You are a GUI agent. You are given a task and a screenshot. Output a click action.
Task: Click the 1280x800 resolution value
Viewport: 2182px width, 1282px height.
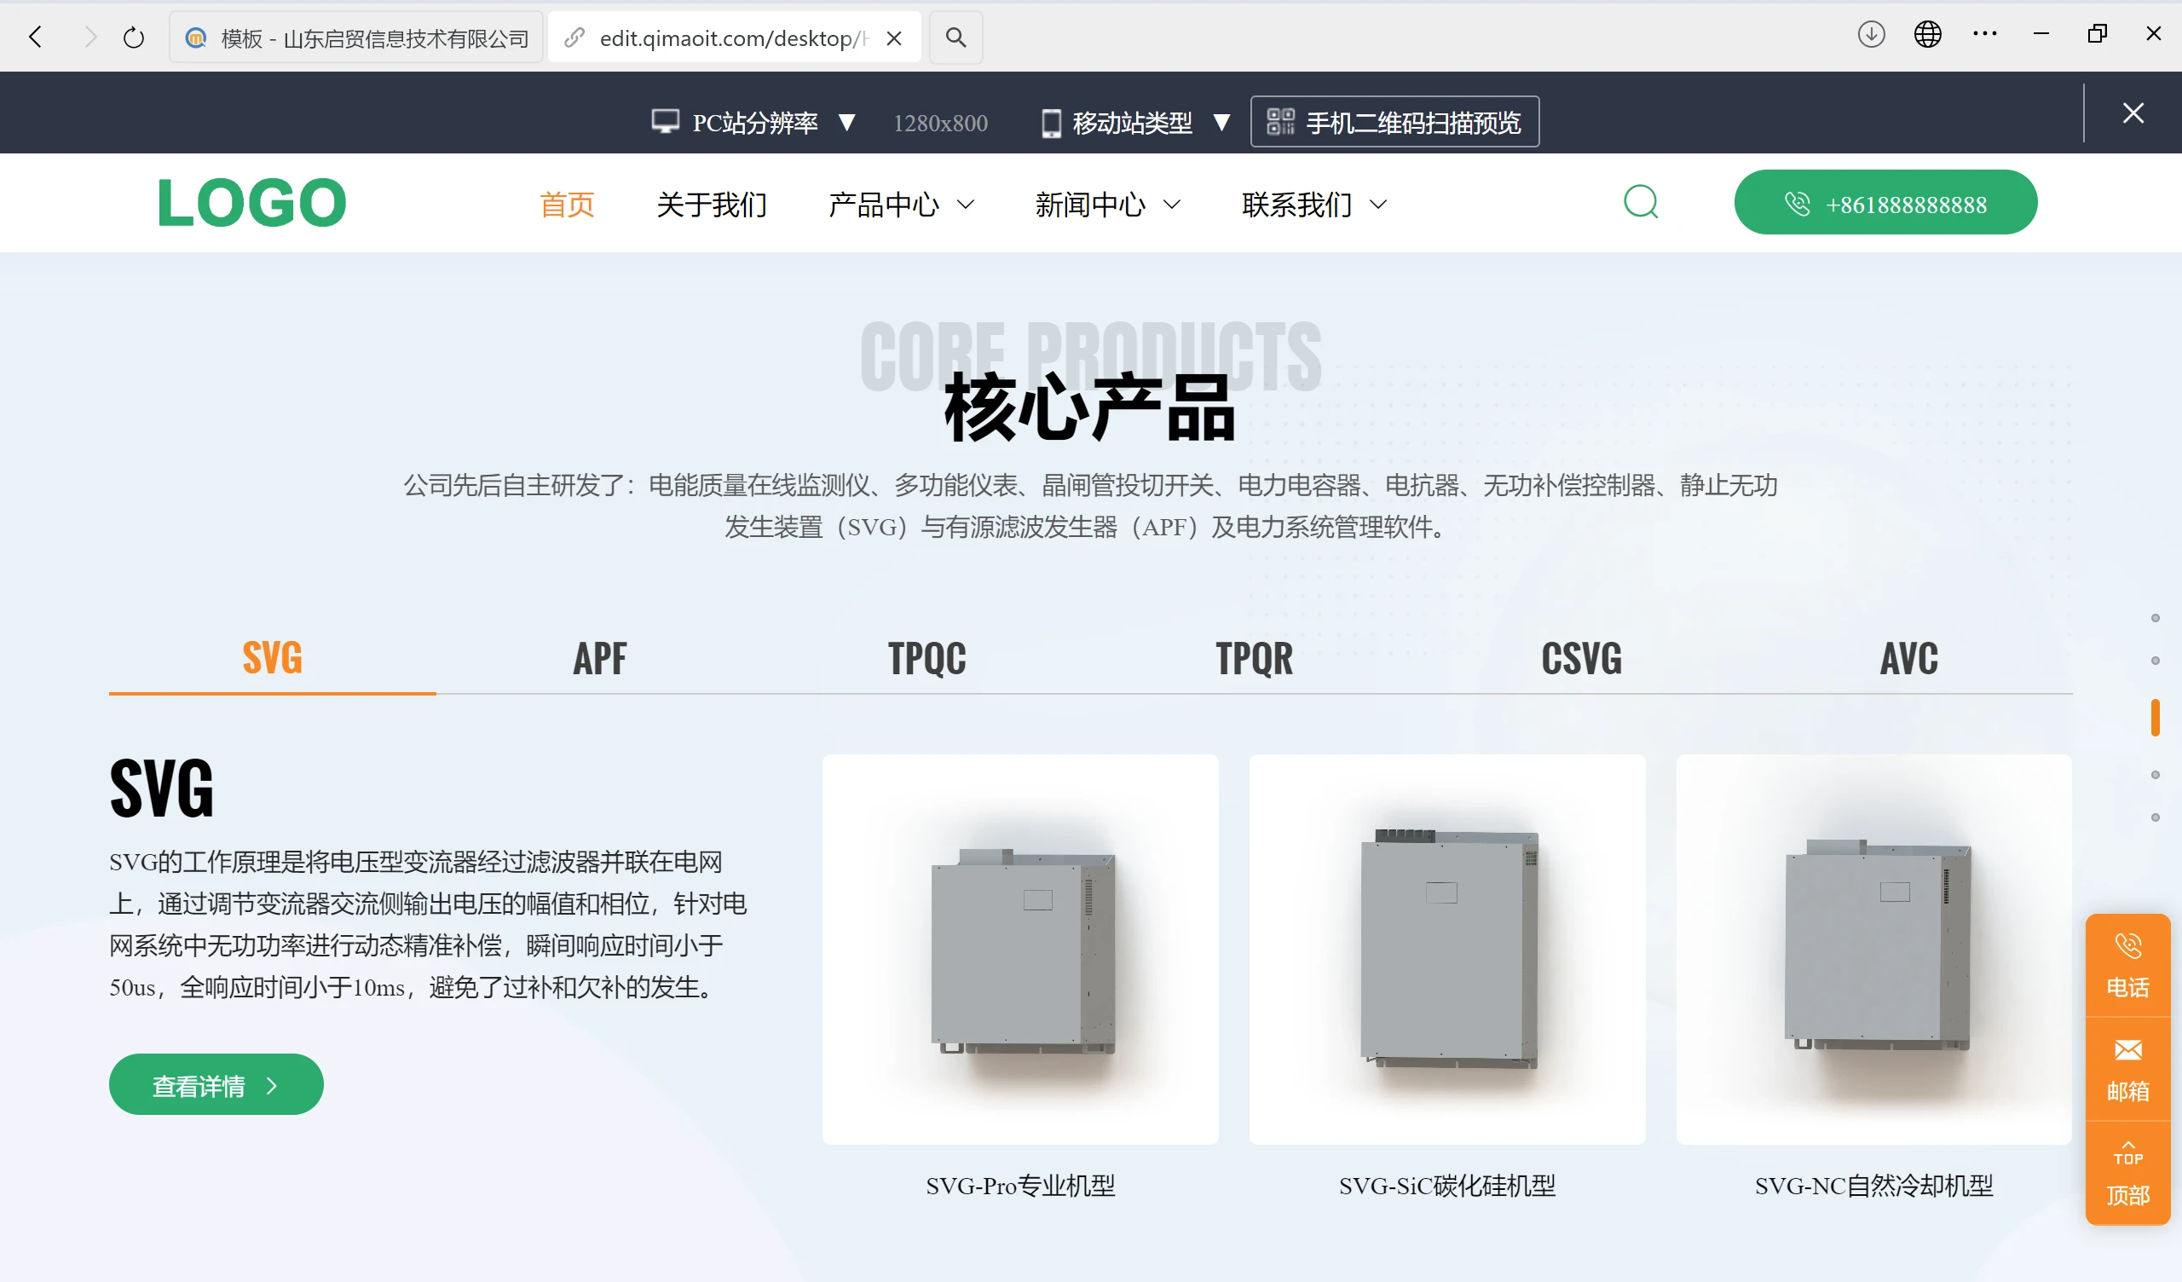pos(940,123)
